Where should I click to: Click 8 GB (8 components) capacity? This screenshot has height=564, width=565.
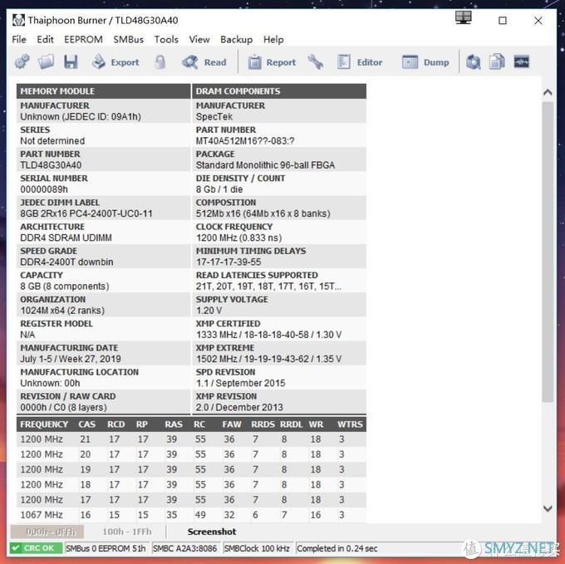[65, 286]
